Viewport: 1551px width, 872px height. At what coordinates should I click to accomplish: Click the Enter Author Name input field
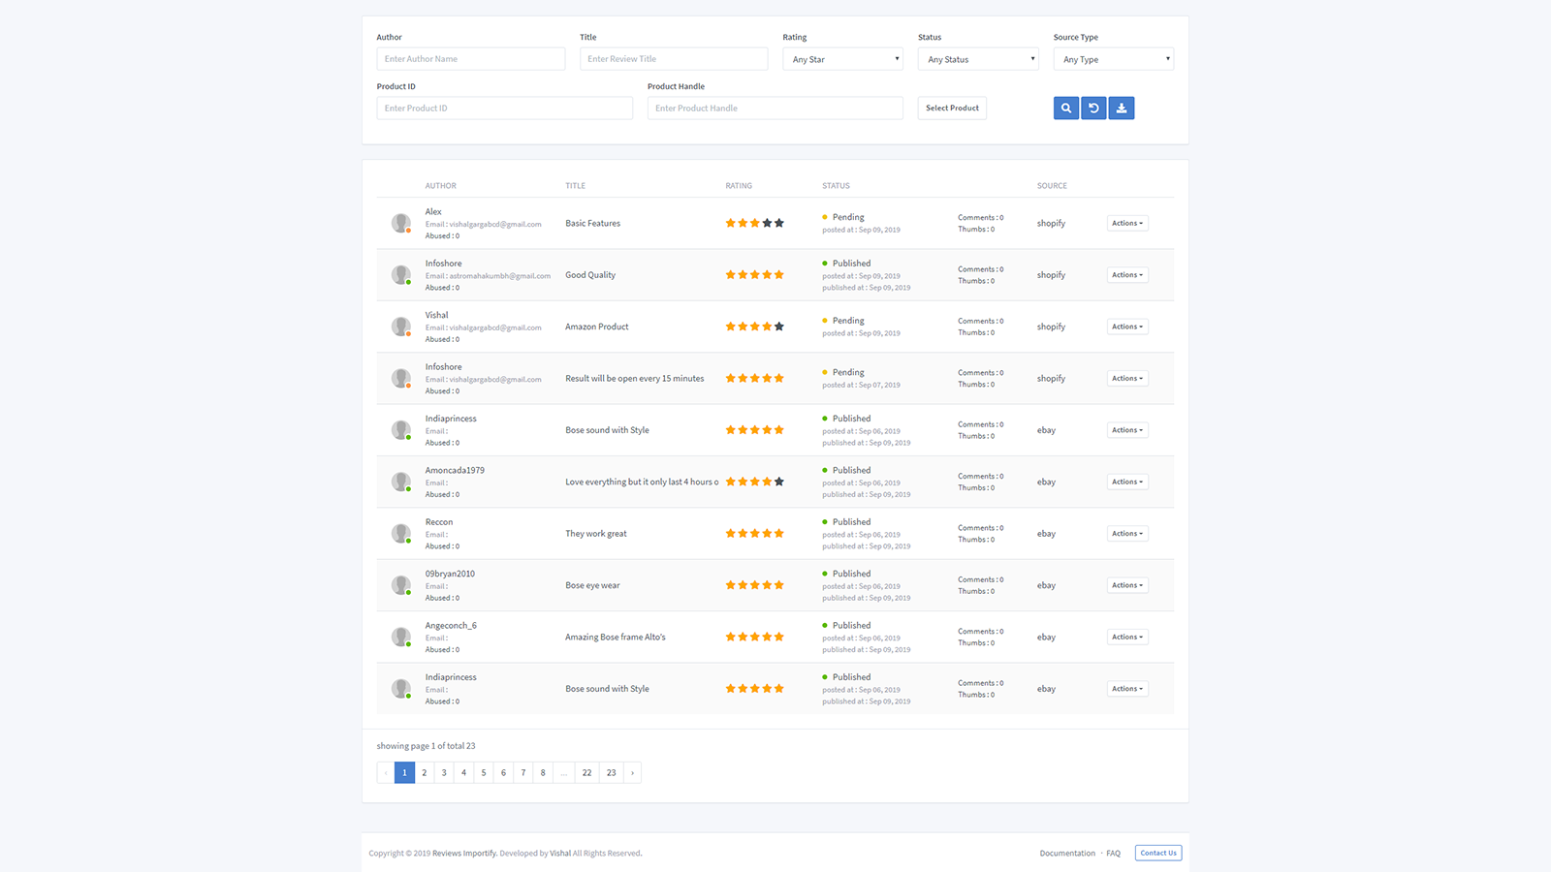click(x=470, y=58)
